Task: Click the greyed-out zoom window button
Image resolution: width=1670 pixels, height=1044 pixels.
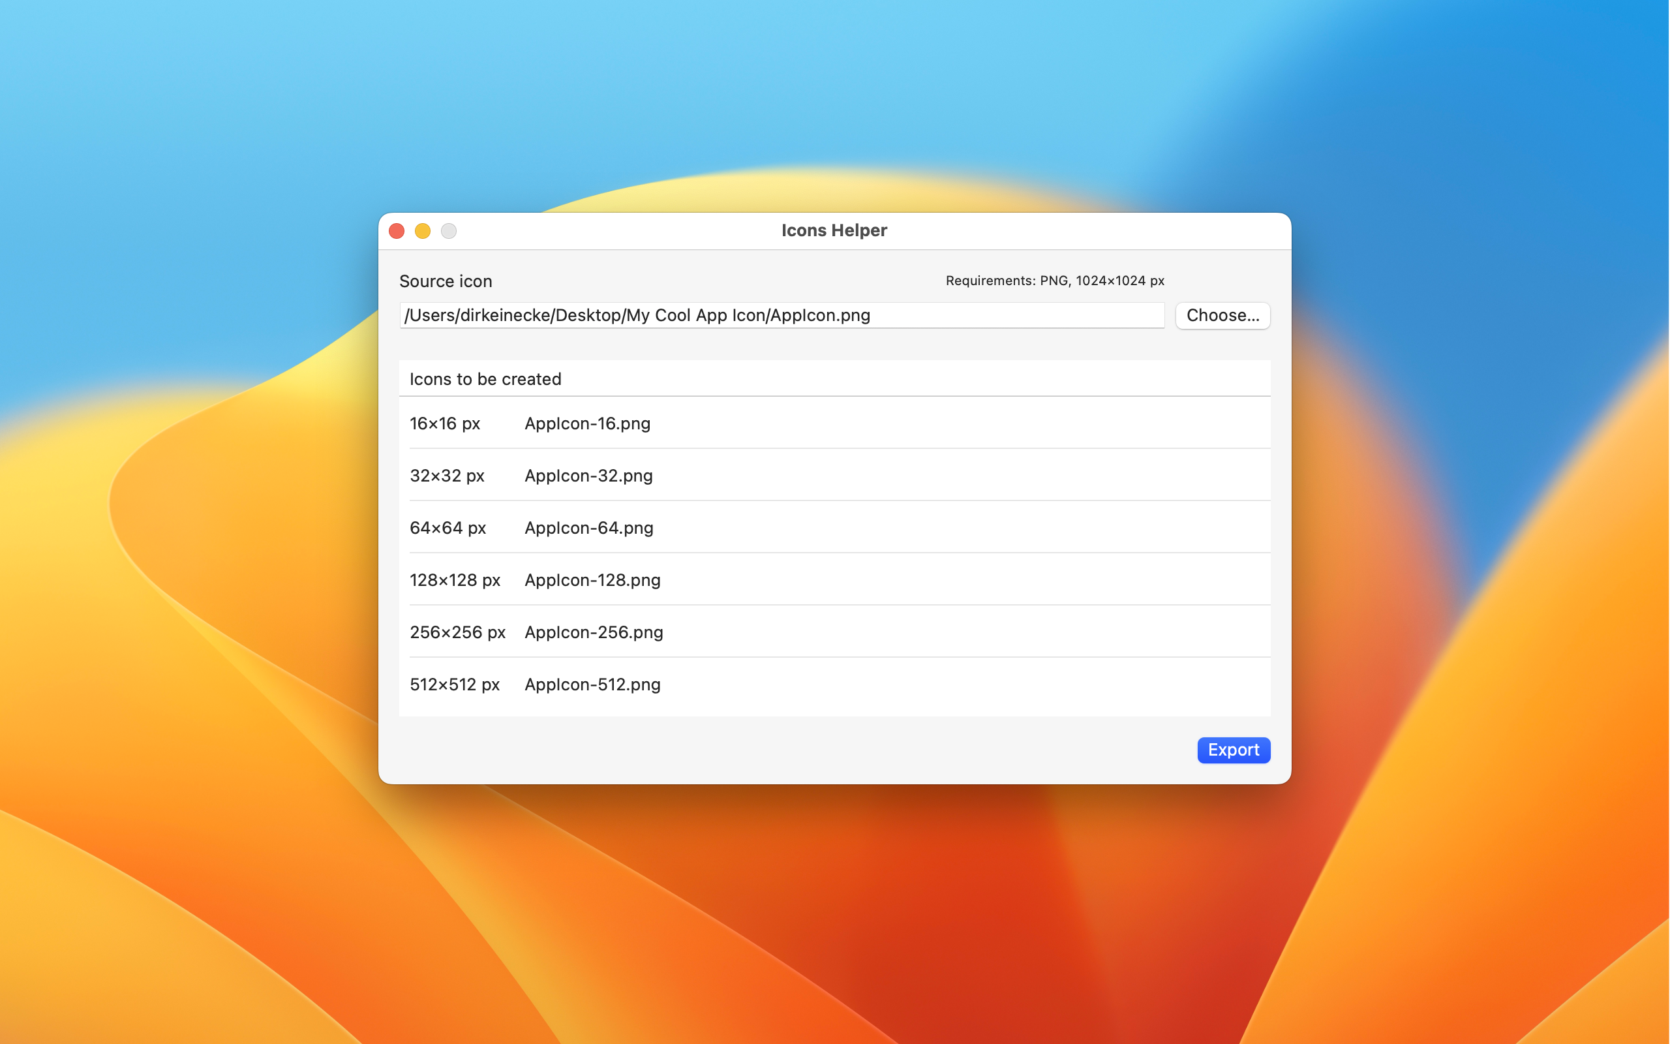Action: pos(449,230)
